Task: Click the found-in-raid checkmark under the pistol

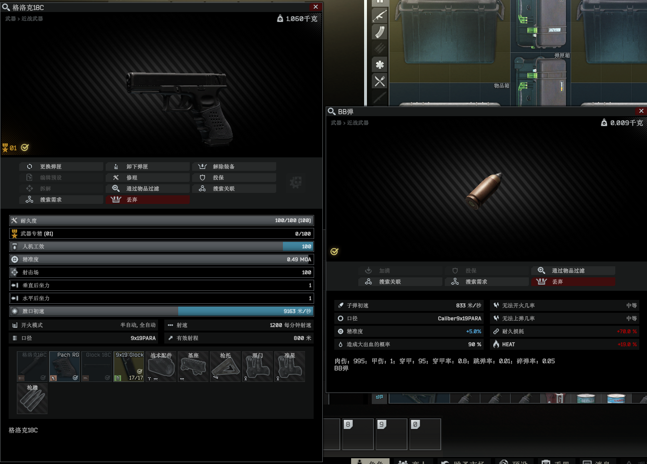Action: click(25, 148)
